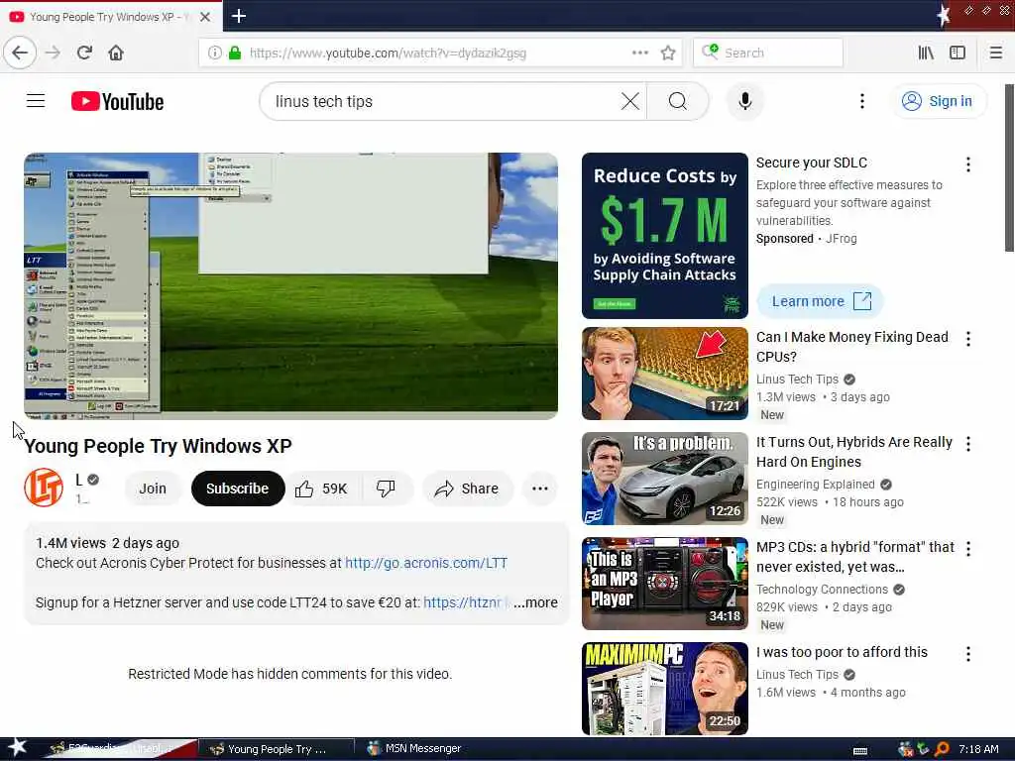Image resolution: width=1015 pixels, height=761 pixels.
Task: Click the browser Search box
Action: [768, 54]
